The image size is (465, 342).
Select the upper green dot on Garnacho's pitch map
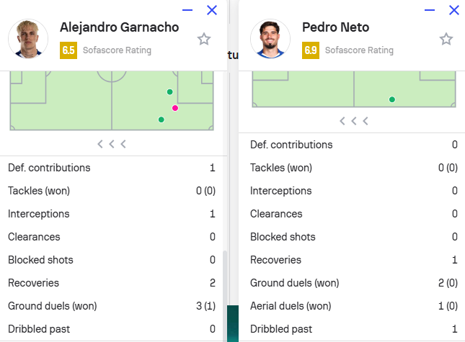click(169, 91)
